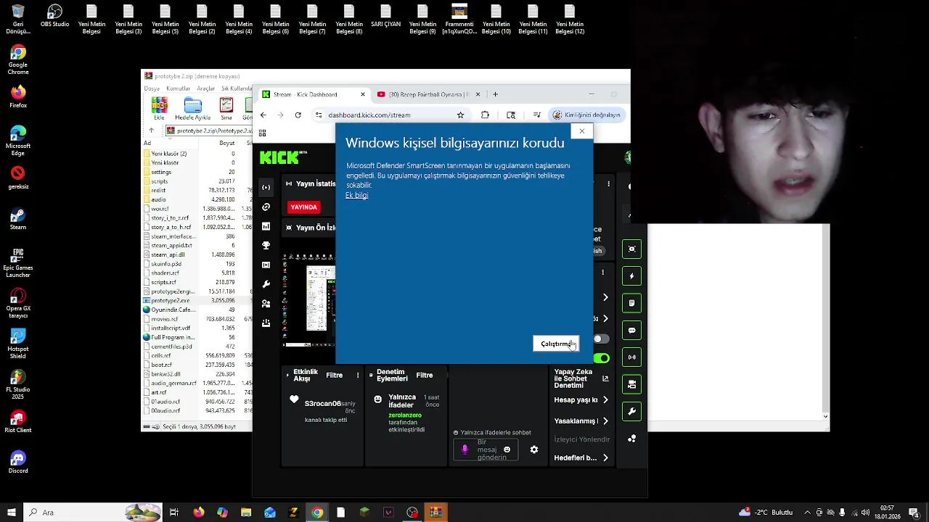Click the chat bubble icon in right panel
929x522 pixels.
tap(632, 330)
